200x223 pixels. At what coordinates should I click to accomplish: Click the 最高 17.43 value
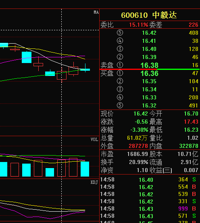pyautogui.click(x=191, y=122)
